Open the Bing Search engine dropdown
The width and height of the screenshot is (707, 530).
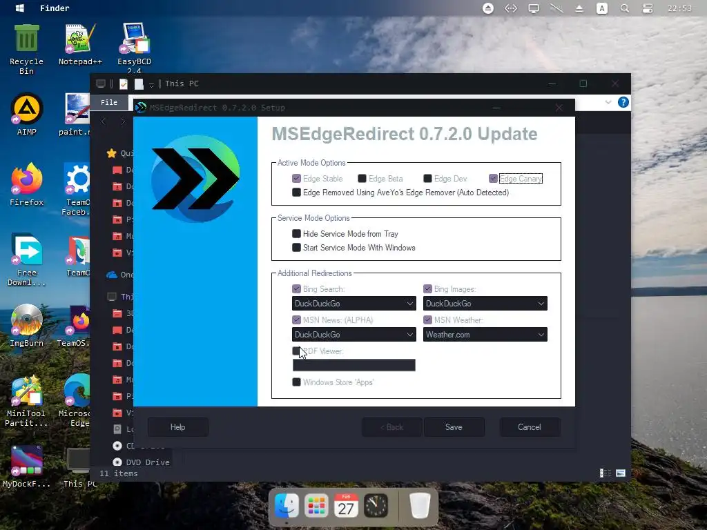354,304
